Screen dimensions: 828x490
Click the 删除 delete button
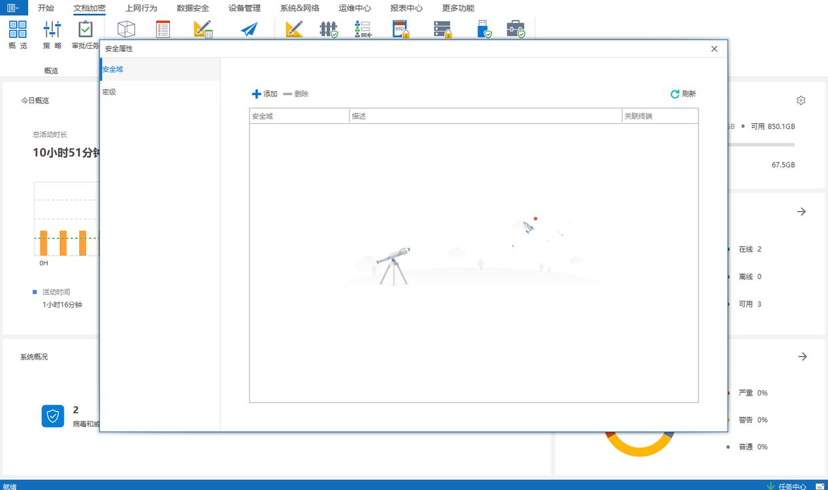(296, 94)
